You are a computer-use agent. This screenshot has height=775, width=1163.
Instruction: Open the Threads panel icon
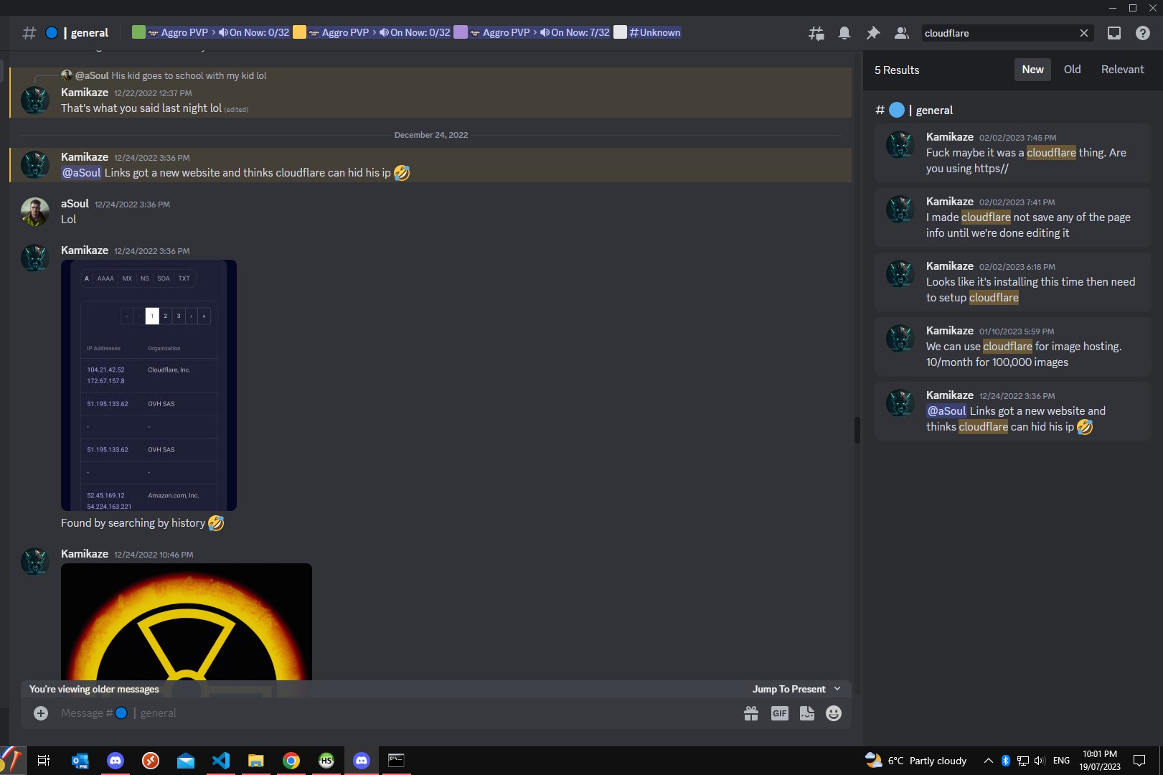[816, 33]
